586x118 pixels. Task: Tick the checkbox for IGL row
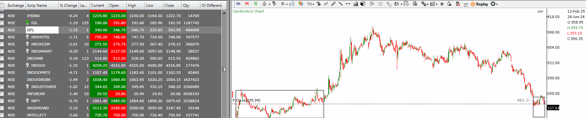pos(2,23)
